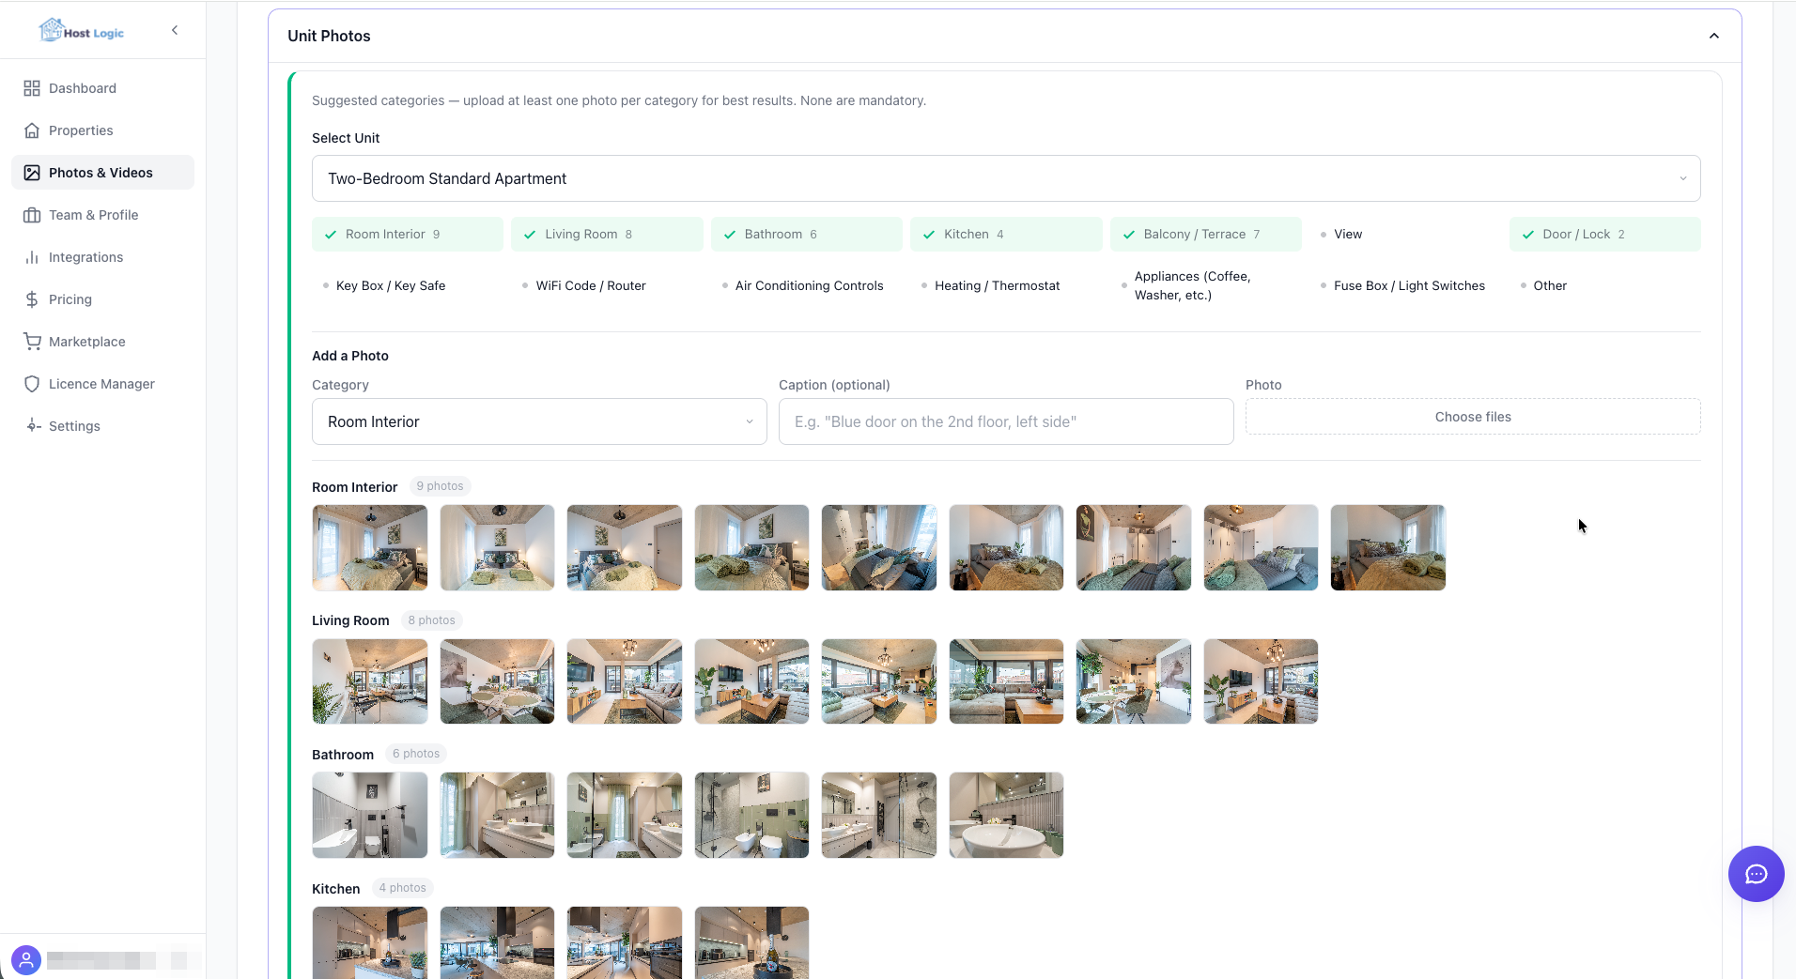Select the Balcony / Terrace category chip

(1206, 235)
